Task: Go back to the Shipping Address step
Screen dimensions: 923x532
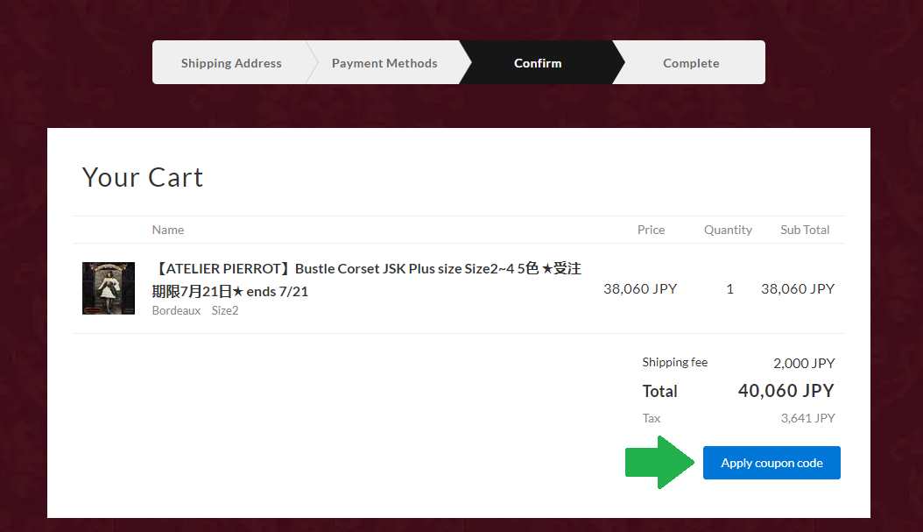Action: click(x=231, y=63)
